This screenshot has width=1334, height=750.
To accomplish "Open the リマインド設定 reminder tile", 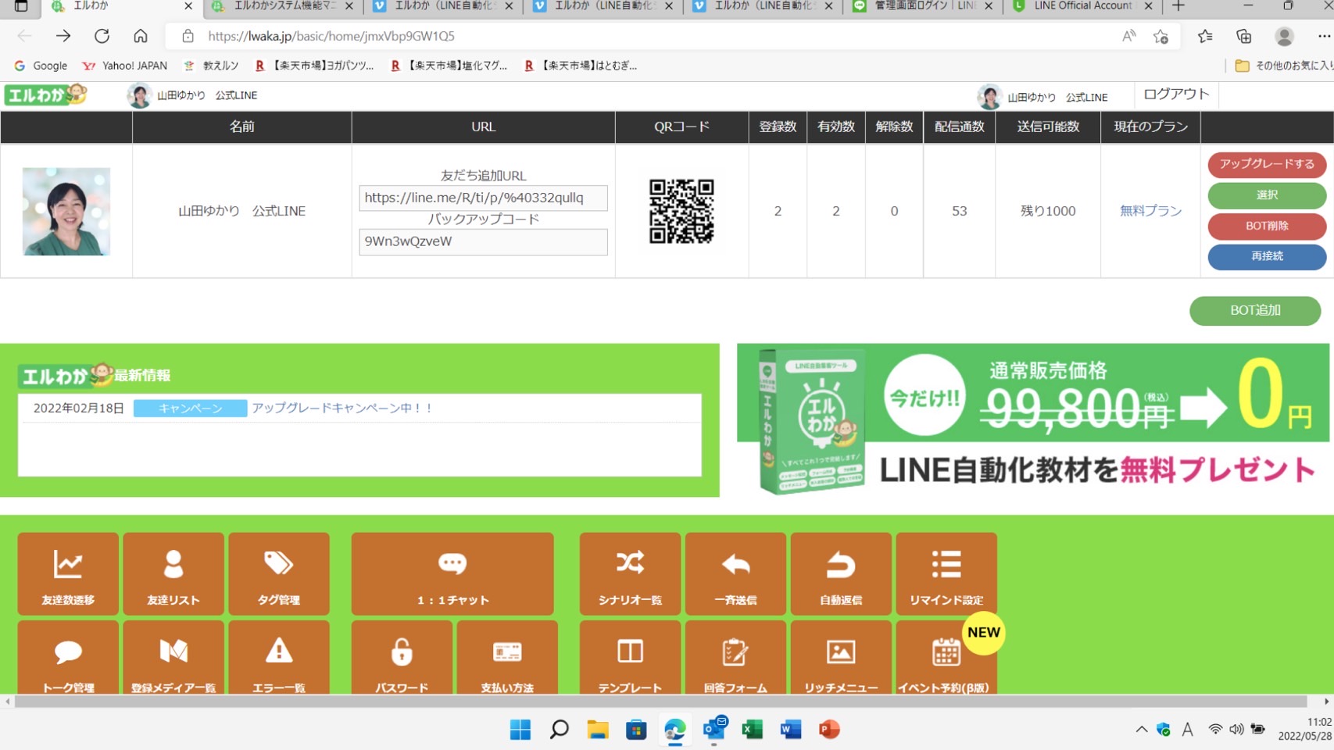I will point(946,573).
